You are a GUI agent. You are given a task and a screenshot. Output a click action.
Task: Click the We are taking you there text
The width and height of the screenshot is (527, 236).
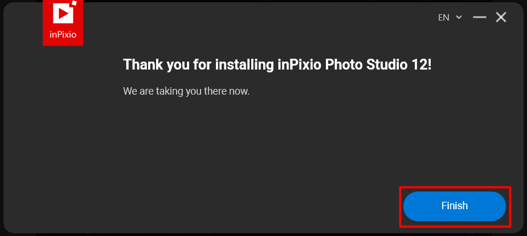(x=186, y=91)
